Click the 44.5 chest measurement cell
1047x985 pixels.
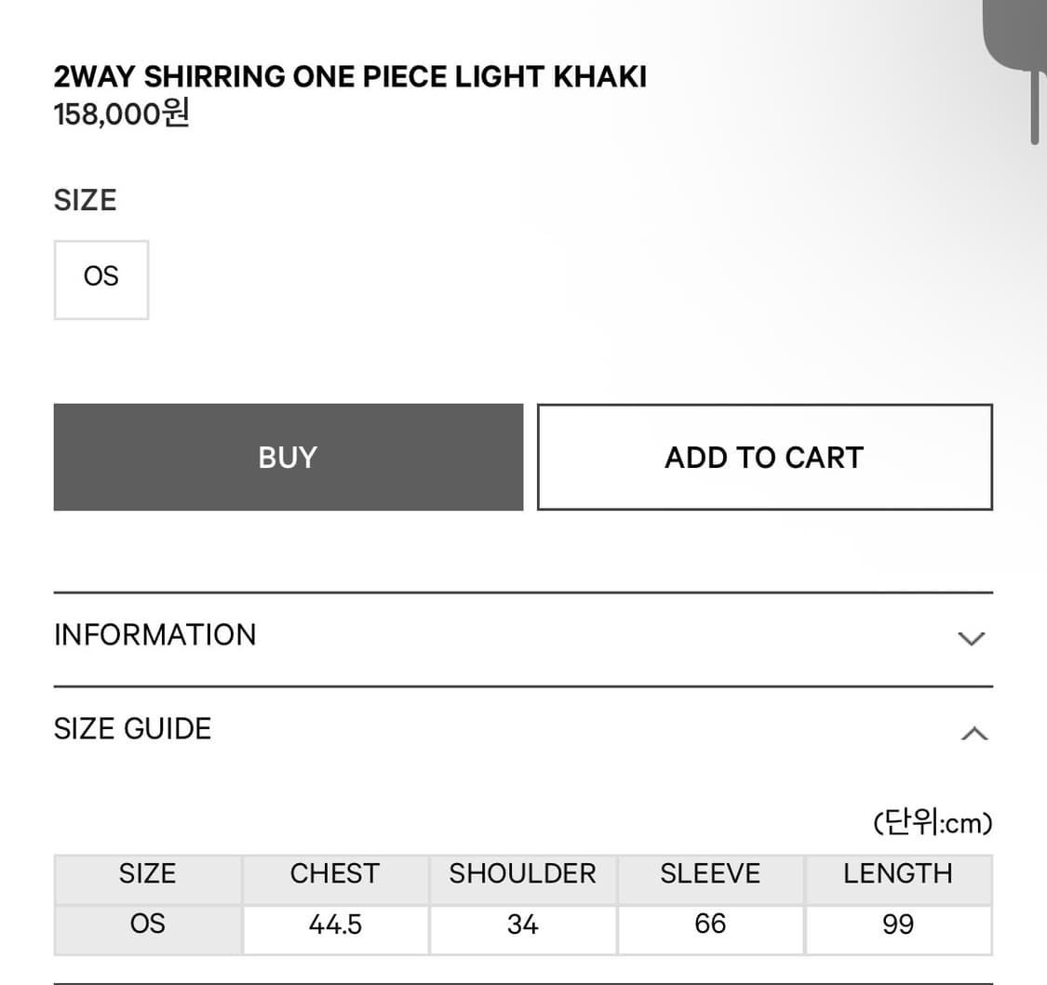pyautogui.click(x=335, y=925)
